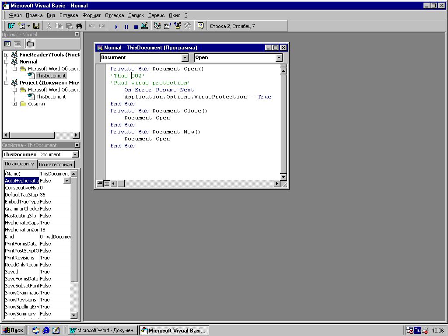Click Full Module View button in code window
This screenshot has height=336, width=448.
click(x=106, y=183)
